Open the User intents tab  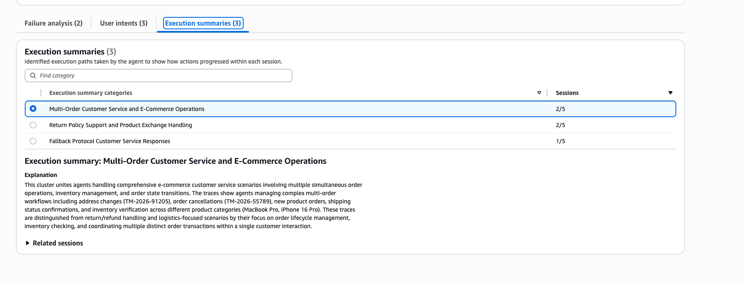pos(124,23)
